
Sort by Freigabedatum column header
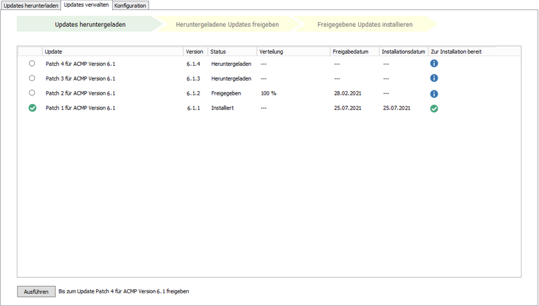coord(354,52)
